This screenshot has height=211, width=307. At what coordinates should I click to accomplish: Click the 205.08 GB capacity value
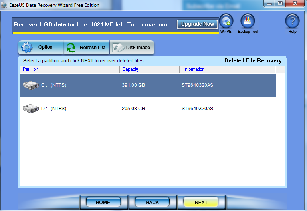coord(133,109)
